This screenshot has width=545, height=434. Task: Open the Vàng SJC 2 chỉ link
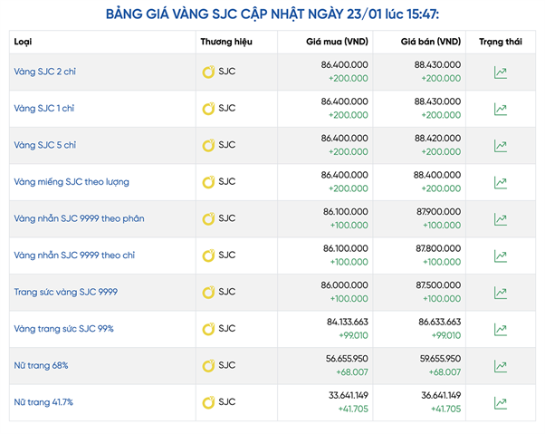pyautogui.click(x=44, y=72)
